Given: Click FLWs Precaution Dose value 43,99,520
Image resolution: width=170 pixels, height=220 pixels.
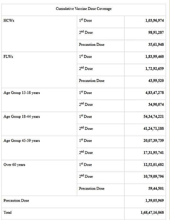Looking at the screenshot, I should (156, 81).
